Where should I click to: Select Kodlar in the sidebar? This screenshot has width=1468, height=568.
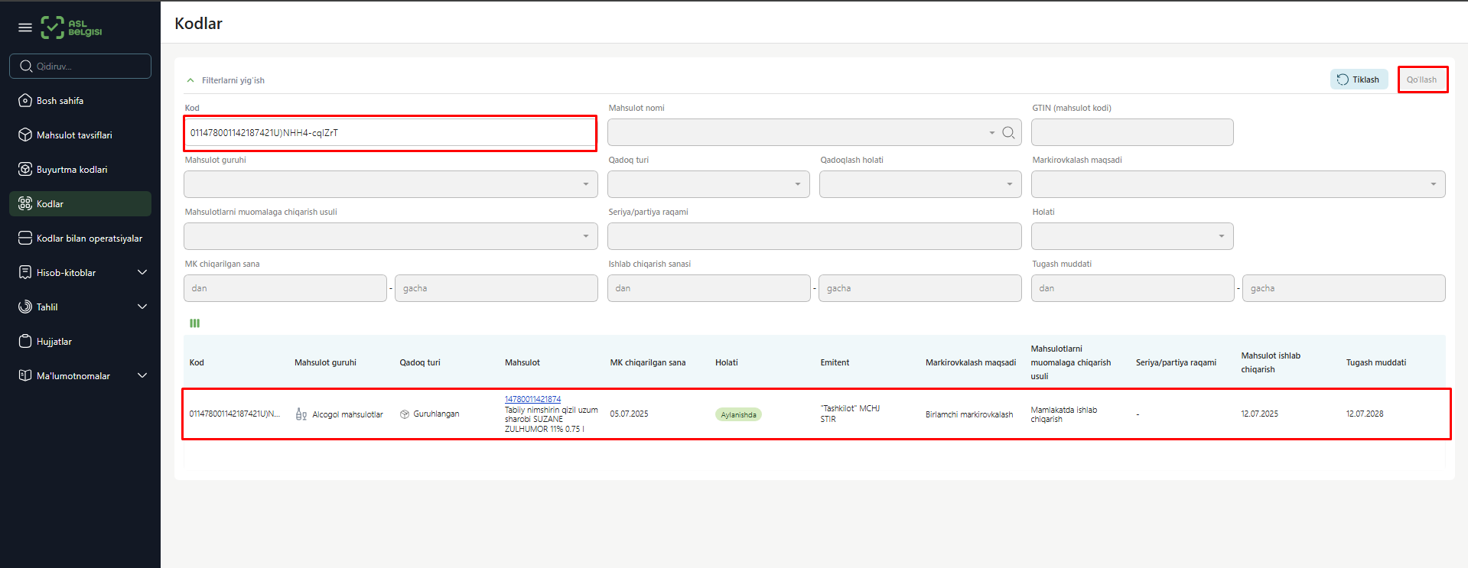[50, 204]
